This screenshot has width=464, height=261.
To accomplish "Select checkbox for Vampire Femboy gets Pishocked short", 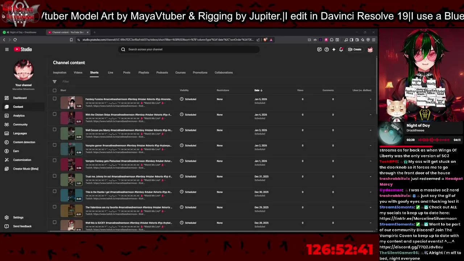I will pos(54,160).
